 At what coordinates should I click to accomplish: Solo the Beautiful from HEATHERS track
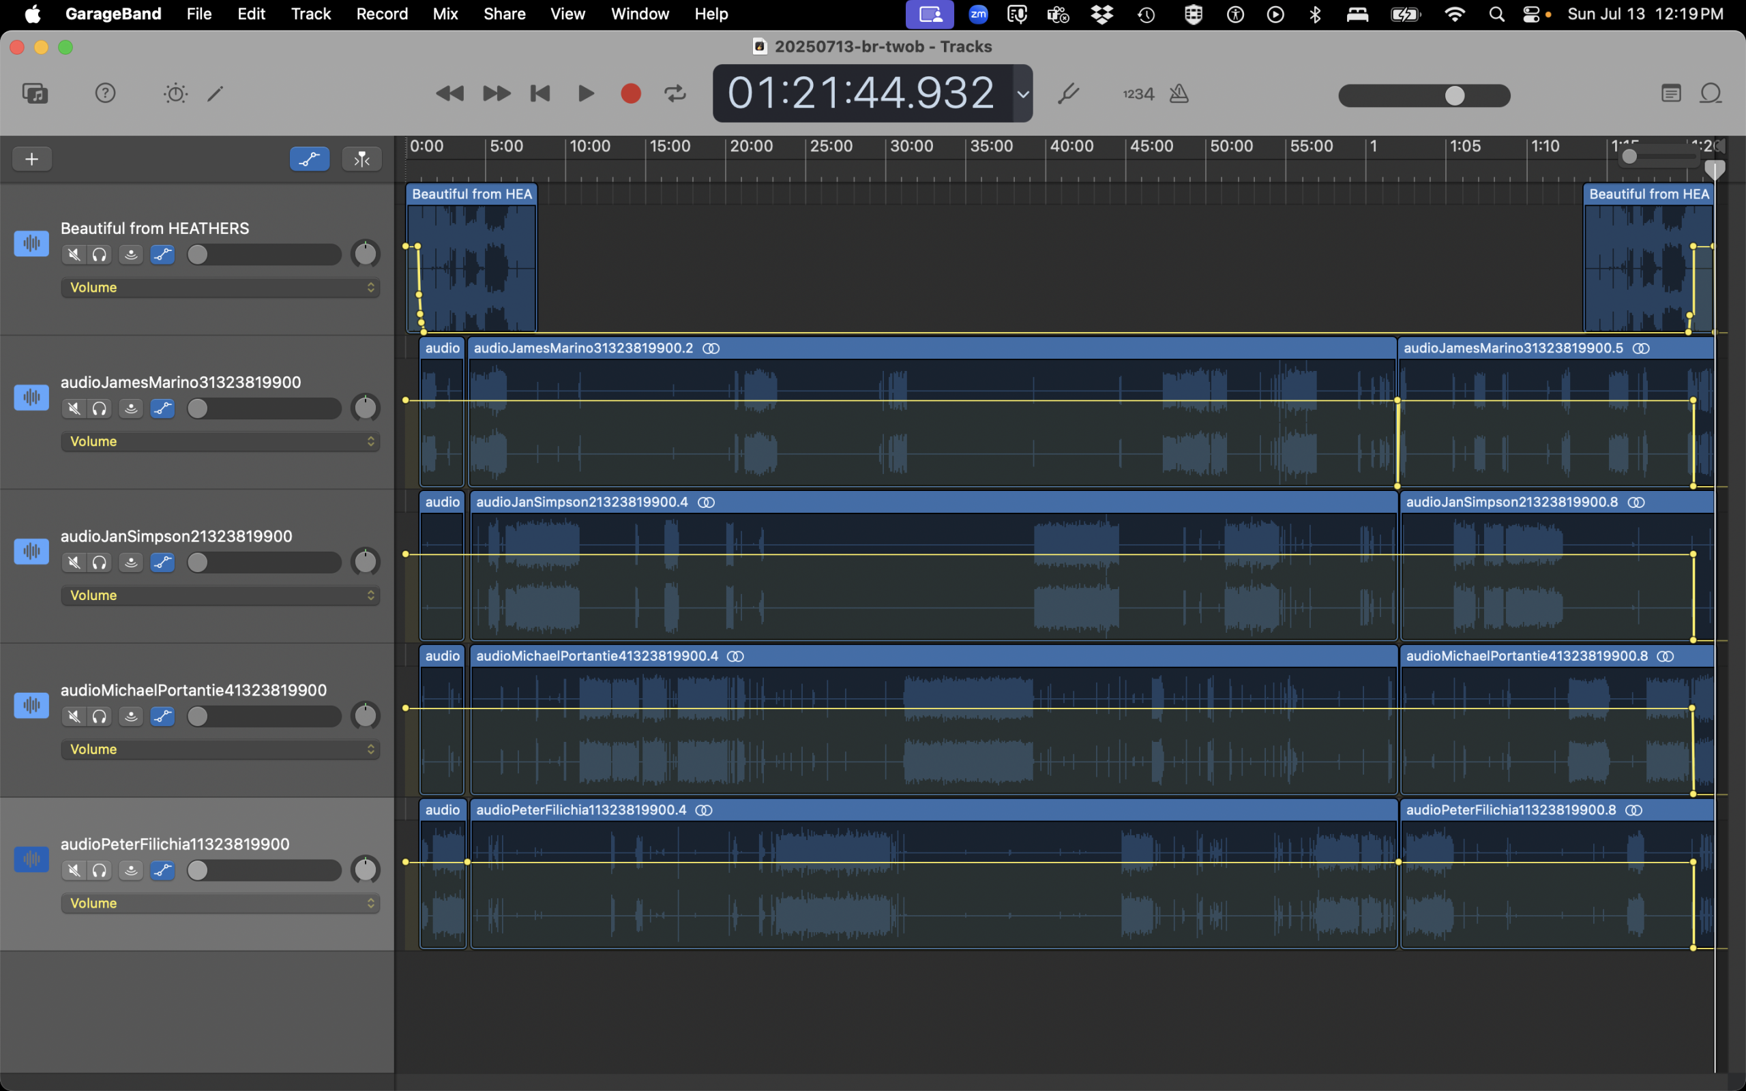[100, 255]
